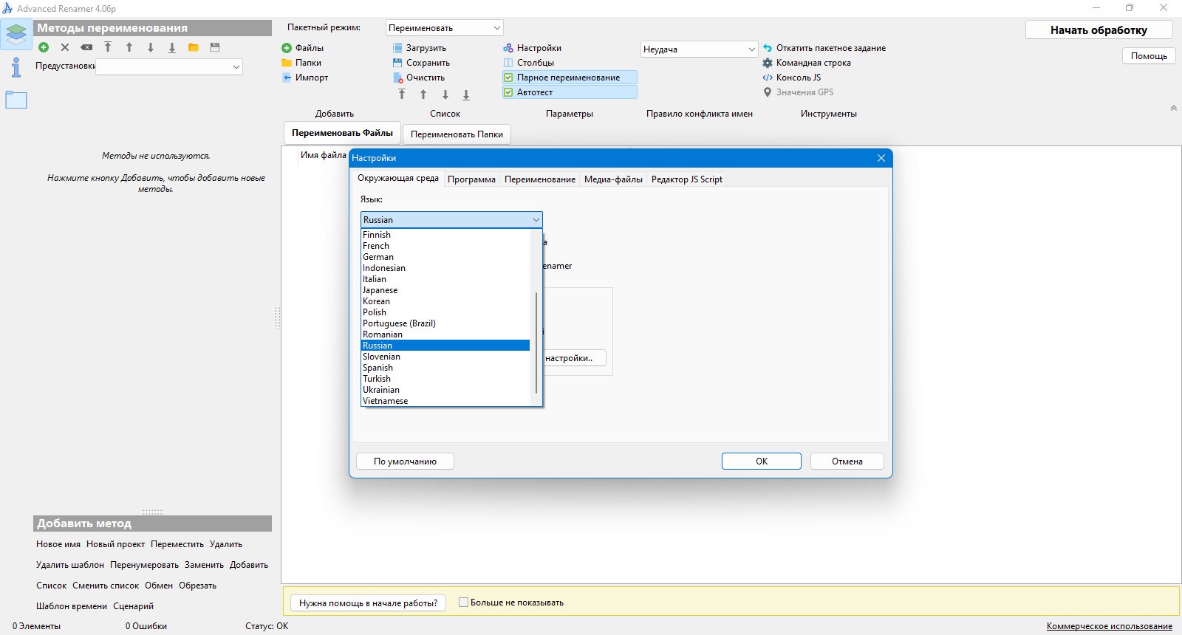Add Заменить method

point(204,565)
